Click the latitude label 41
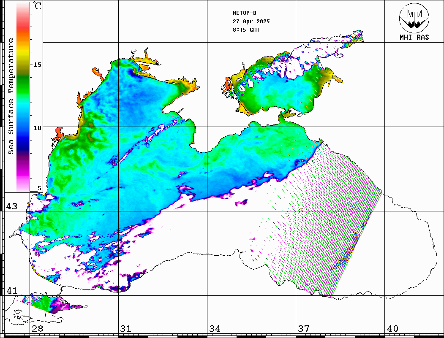Image resolution: width=444 pixels, height=338 pixels. coord(11,291)
